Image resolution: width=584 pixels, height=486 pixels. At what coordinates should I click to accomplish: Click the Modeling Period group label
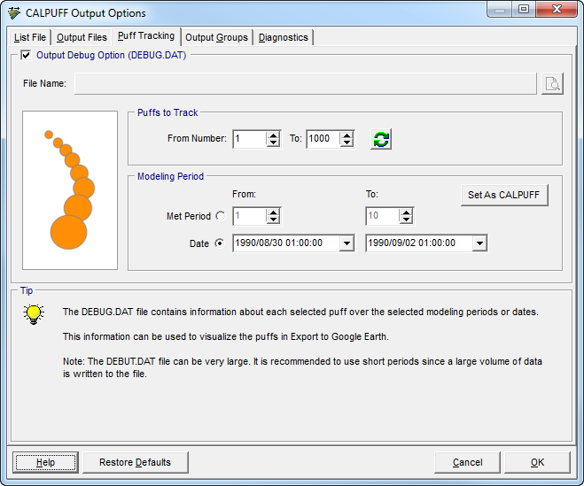point(170,176)
